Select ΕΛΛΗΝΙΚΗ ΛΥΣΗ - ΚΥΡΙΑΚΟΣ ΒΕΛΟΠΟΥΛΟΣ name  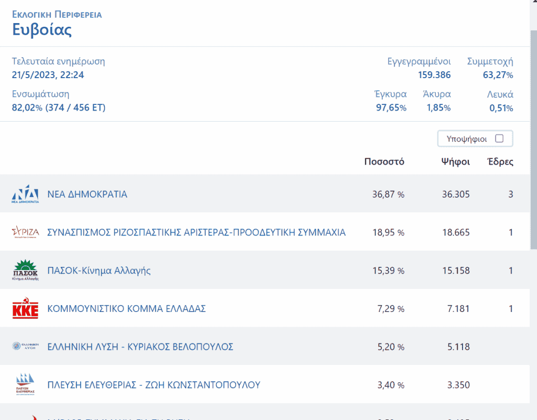coord(140,347)
